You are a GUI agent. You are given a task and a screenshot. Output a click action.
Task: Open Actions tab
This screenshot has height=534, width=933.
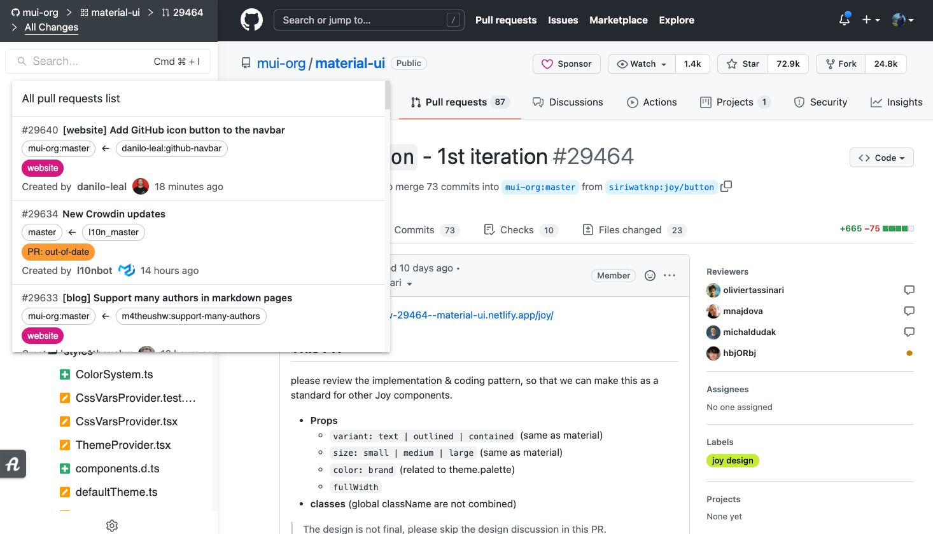(652, 102)
